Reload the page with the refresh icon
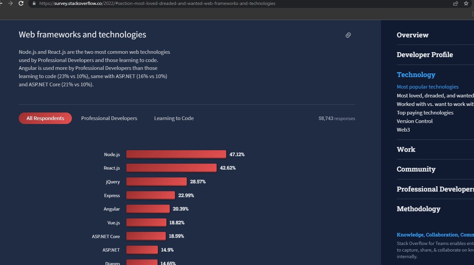 click(x=21, y=3)
